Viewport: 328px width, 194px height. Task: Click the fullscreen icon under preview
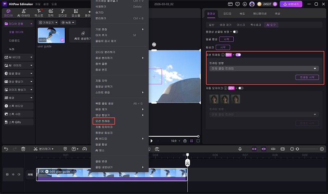coord(198,141)
